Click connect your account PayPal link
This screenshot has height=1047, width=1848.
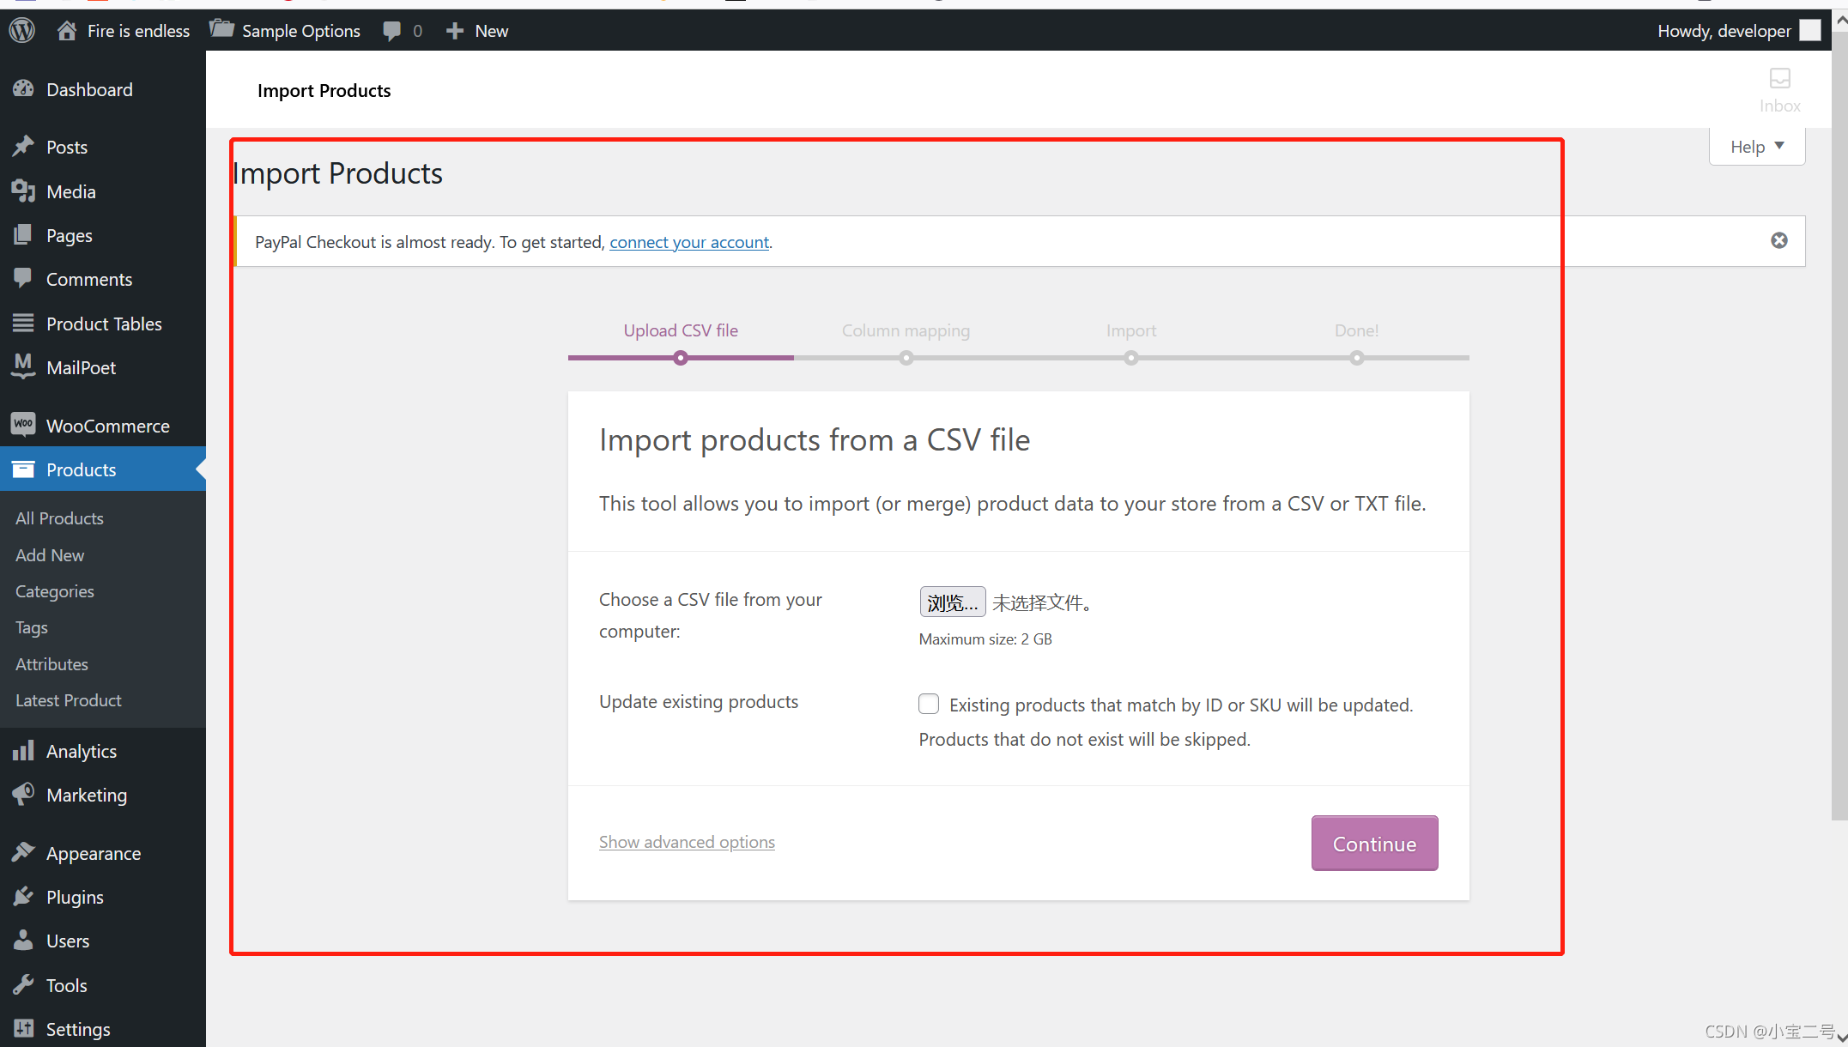[688, 241]
